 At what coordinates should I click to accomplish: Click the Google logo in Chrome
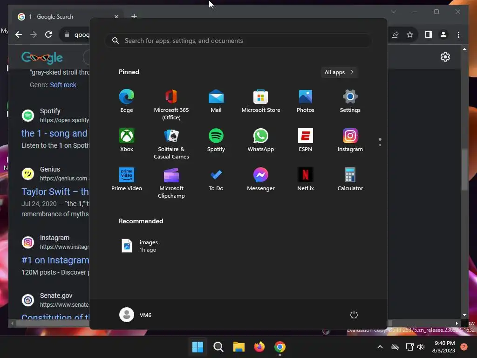[42, 57]
